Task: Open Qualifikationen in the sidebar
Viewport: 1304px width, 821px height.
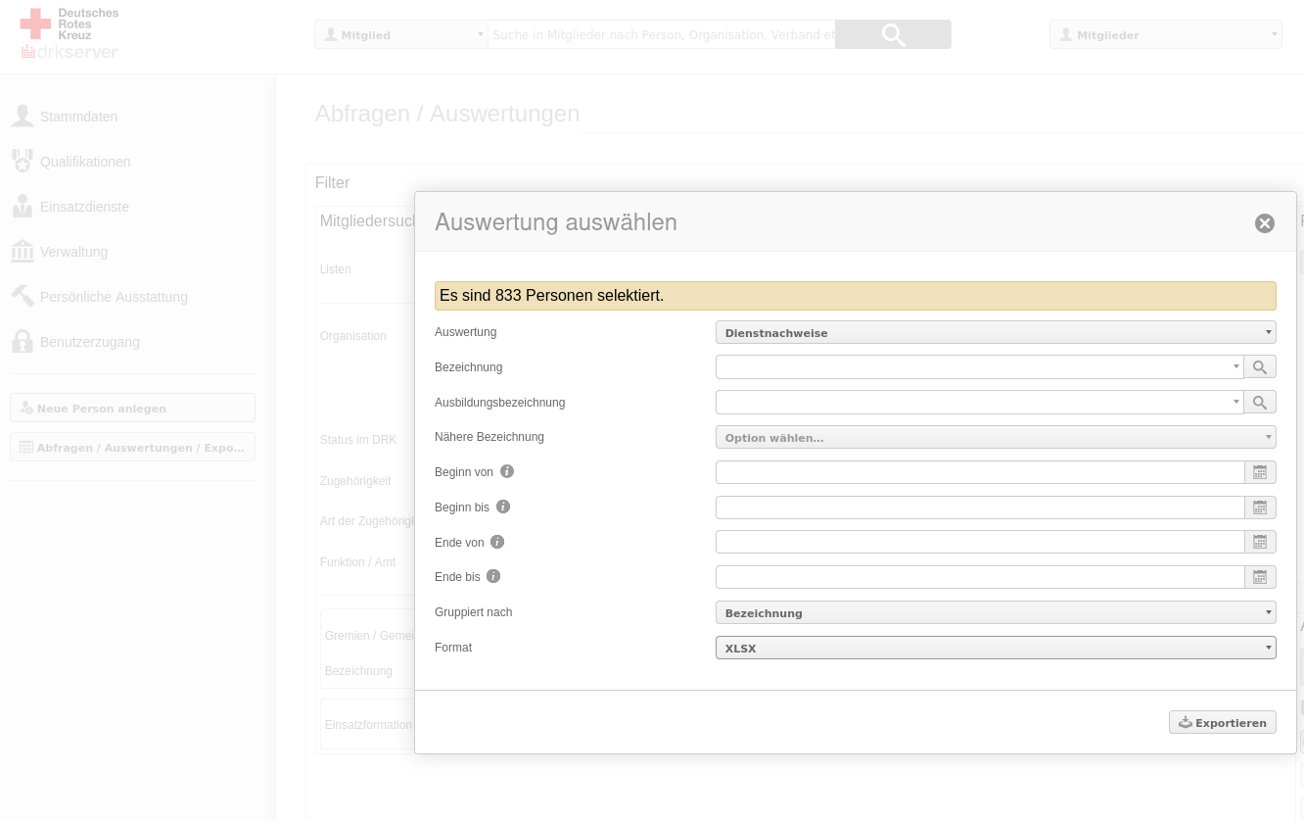Action: (84, 162)
